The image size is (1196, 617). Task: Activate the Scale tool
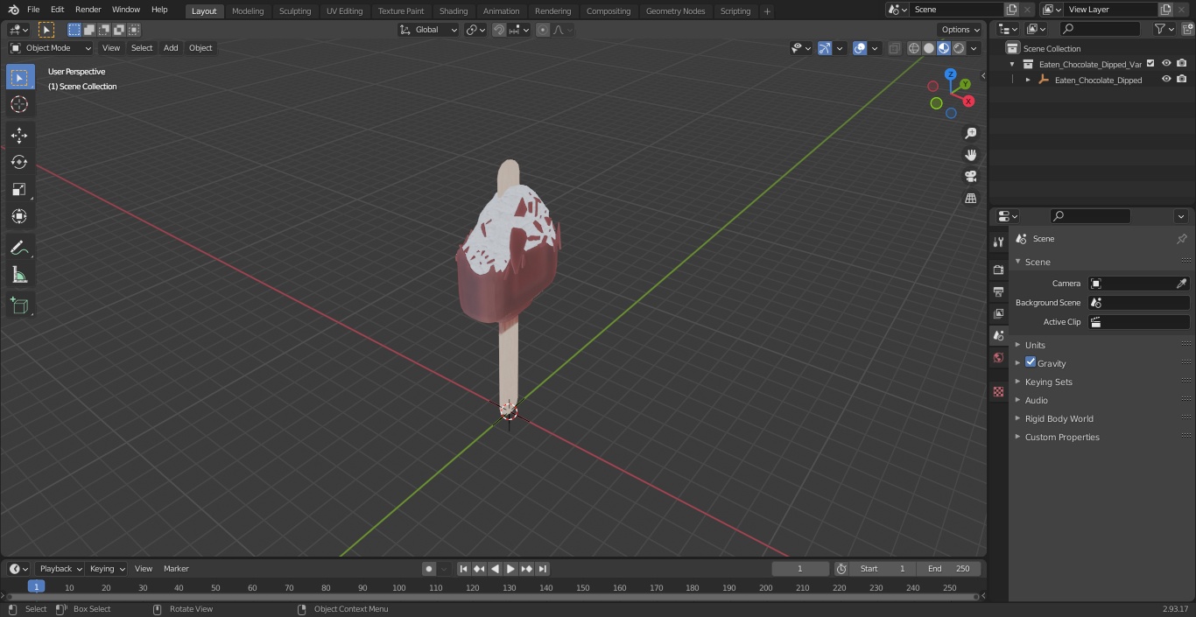point(19,189)
